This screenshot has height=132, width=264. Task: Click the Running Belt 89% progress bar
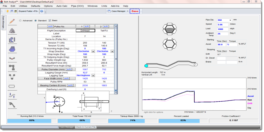[32, 121]
